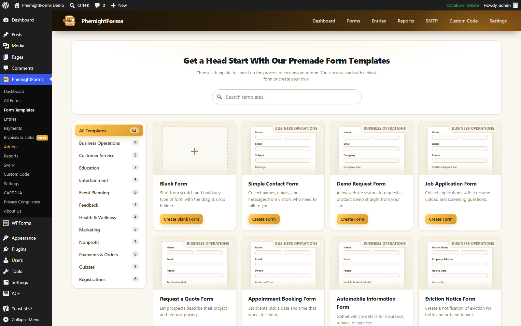Open CAPTCHA submenu link

(x=13, y=193)
